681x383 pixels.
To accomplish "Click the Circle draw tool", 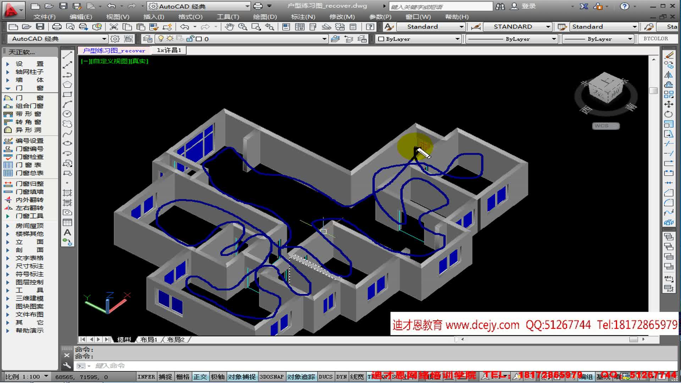I will coord(67,114).
